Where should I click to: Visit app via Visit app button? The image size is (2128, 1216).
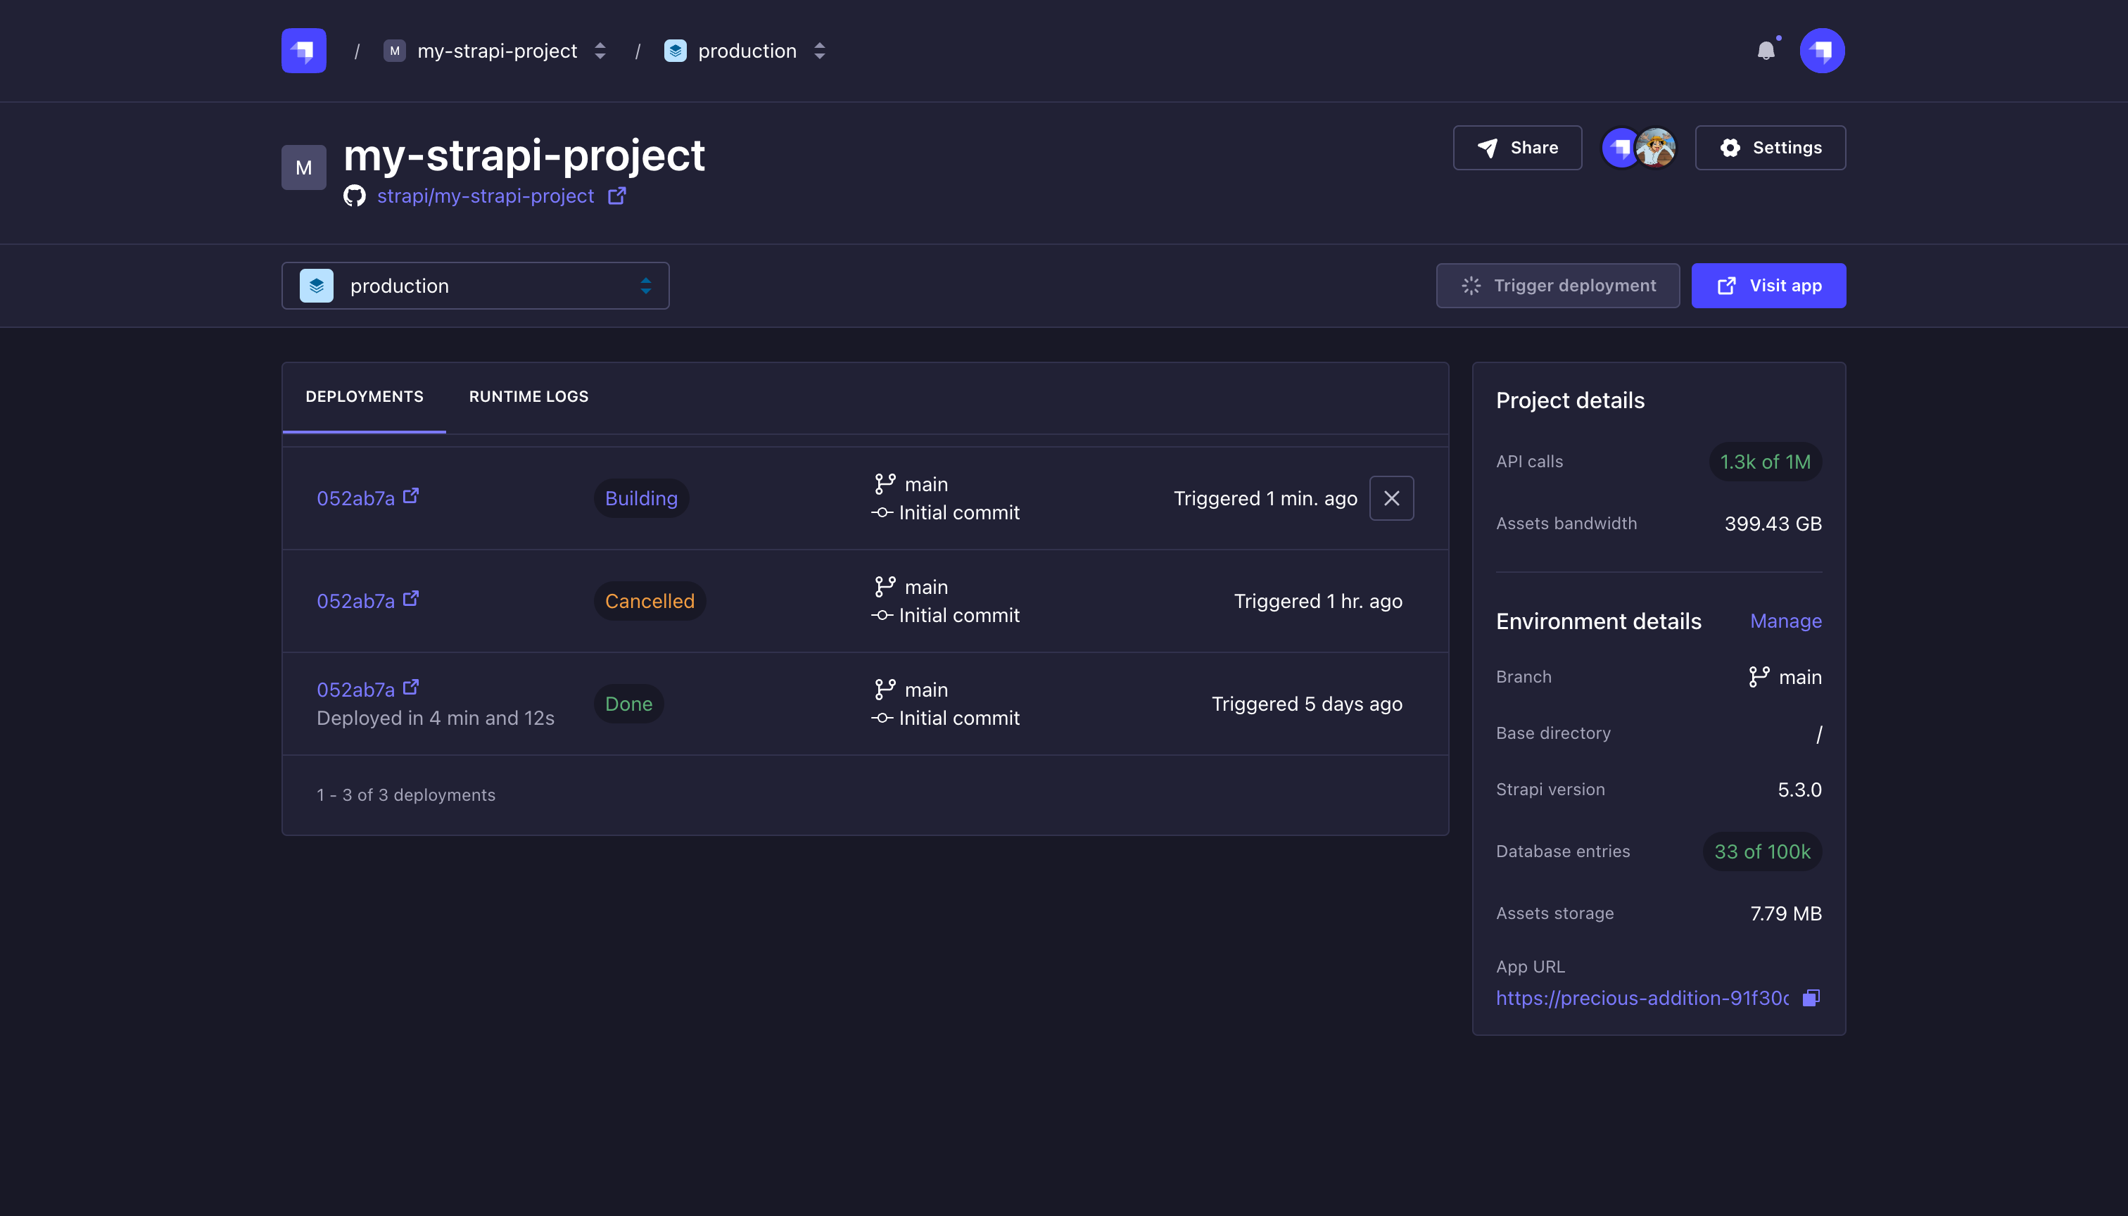[x=1768, y=285]
